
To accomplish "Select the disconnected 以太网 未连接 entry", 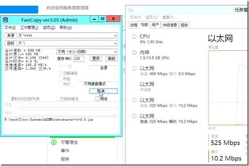I will point(147,86).
